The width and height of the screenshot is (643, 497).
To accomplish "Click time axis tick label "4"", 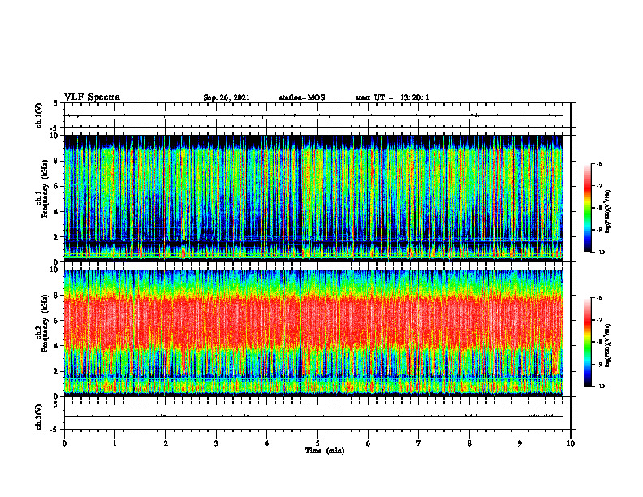I will pyautogui.click(x=267, y=443).
